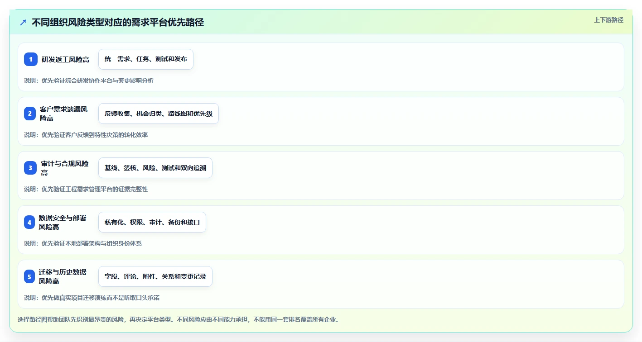Click the 反馈收集、机会归类、路线图和优先级 chip
This screenshot has width=642, height=342.
[159, 114]
